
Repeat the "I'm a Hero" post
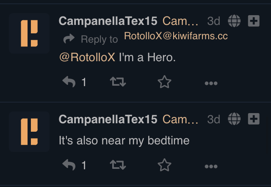[x=118, y=82]
